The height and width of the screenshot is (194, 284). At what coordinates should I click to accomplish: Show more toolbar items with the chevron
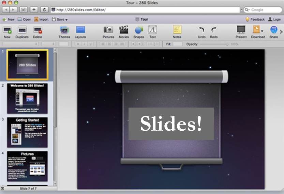pos(281,32)
